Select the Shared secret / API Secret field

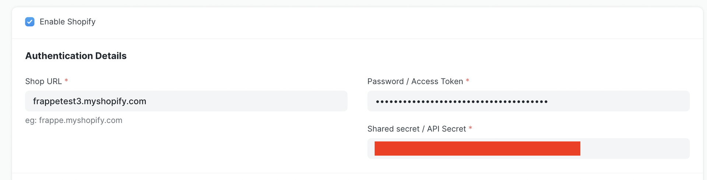(x=528, y=148)
